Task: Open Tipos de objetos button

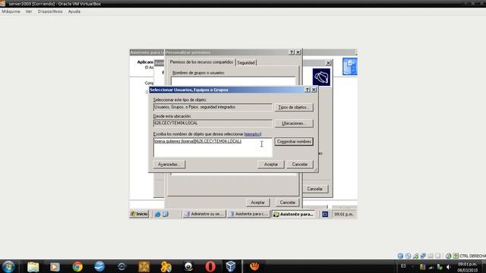Action: 294,108
